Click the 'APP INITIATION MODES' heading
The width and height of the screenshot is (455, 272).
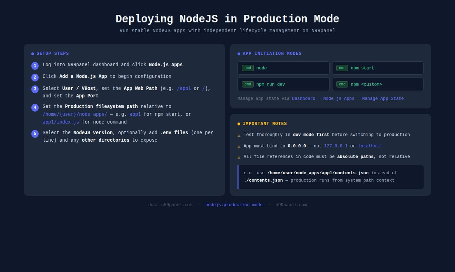272,54
